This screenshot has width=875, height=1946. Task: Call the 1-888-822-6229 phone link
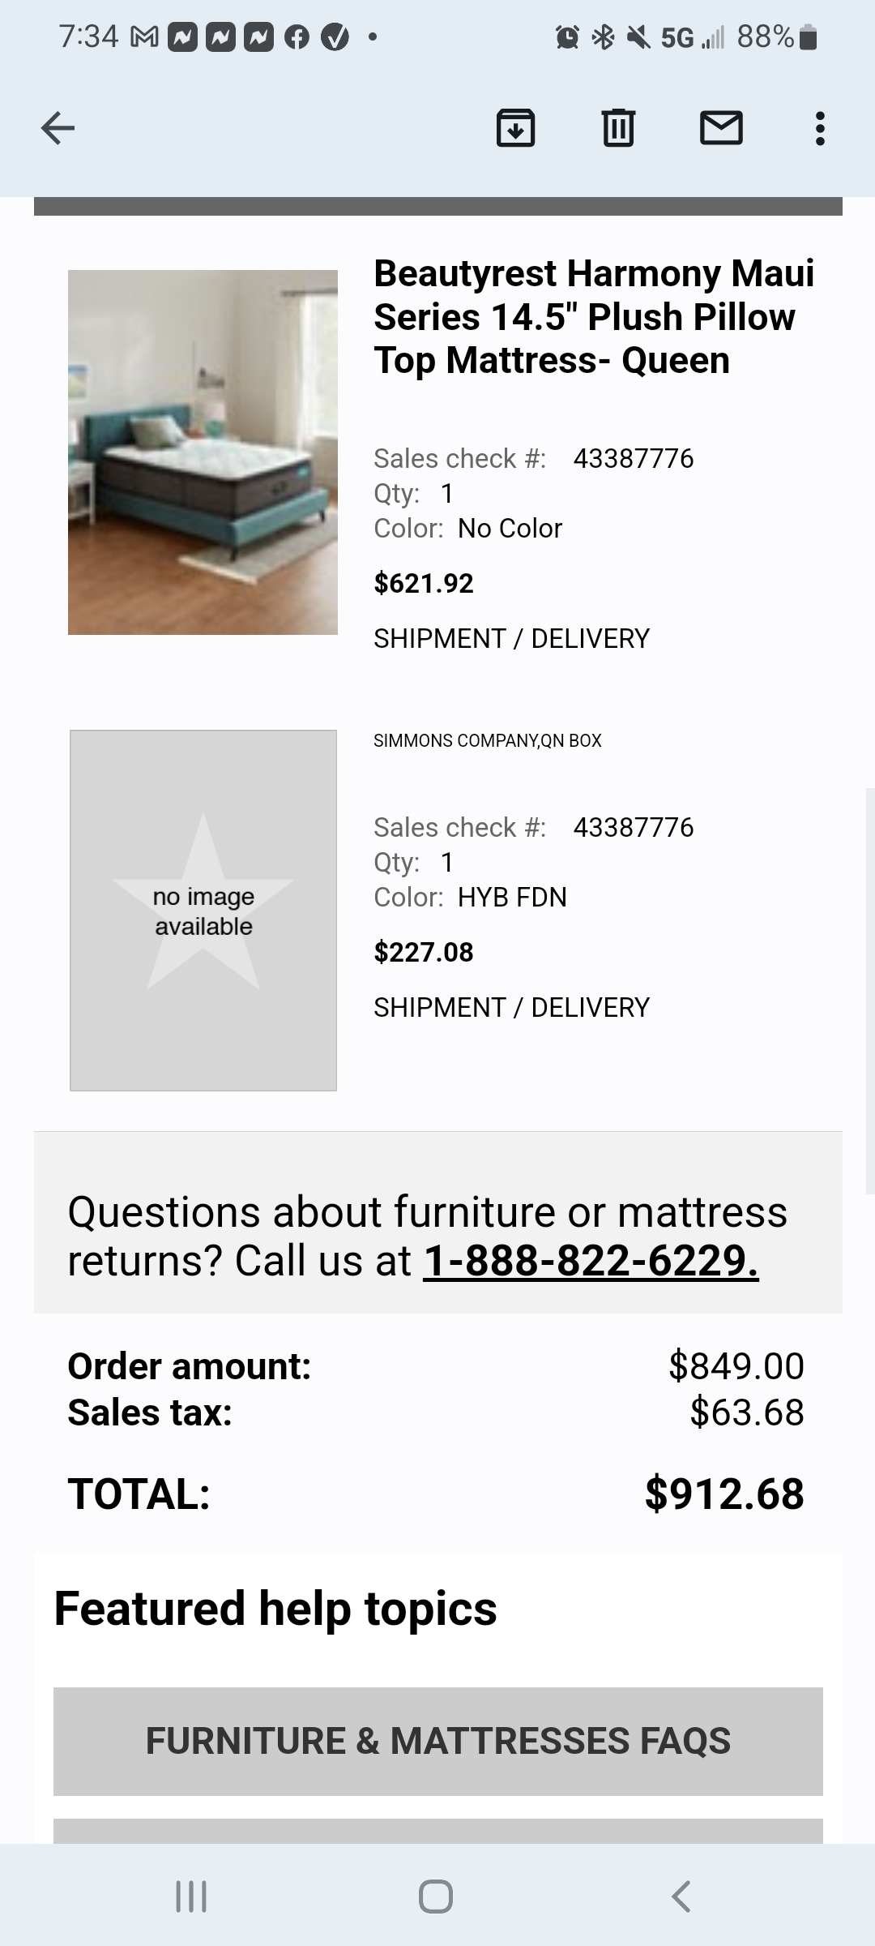tap(591, 1261)
